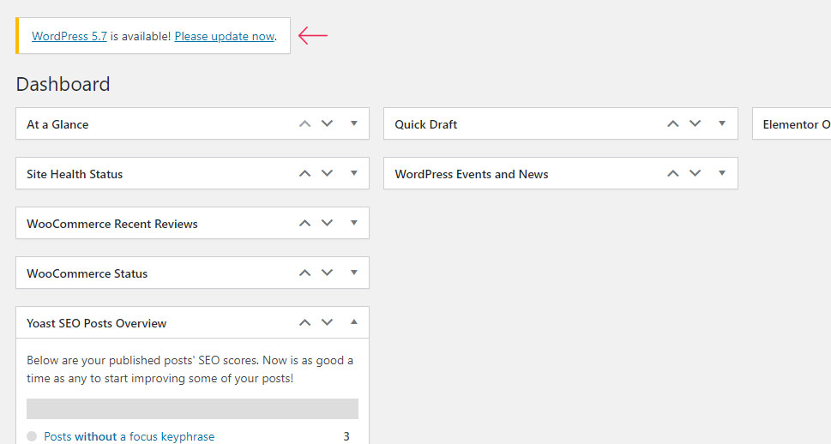Open Posts without a focus keyphrase
This screenshot has width=831, height=444.
pyautogui.click(x=129, y=436)
